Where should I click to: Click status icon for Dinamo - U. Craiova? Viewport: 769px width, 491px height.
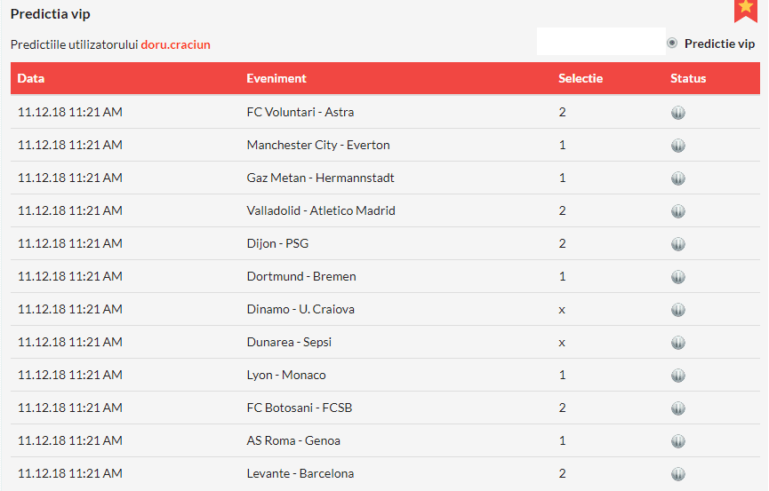[x=678, y=310]
